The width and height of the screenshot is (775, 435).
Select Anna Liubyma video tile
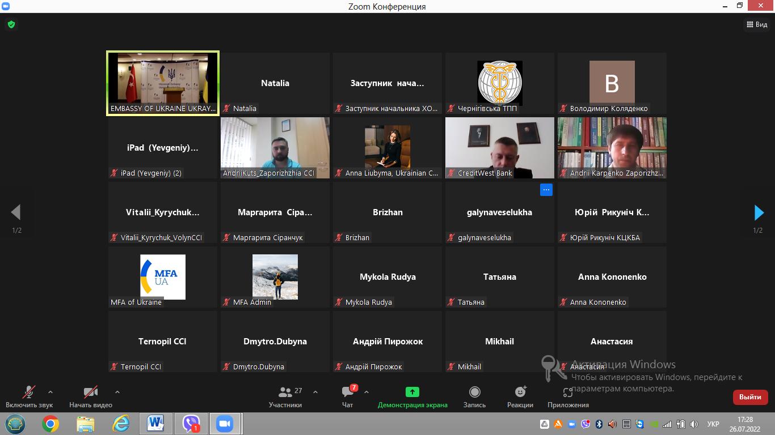[387, 148]
